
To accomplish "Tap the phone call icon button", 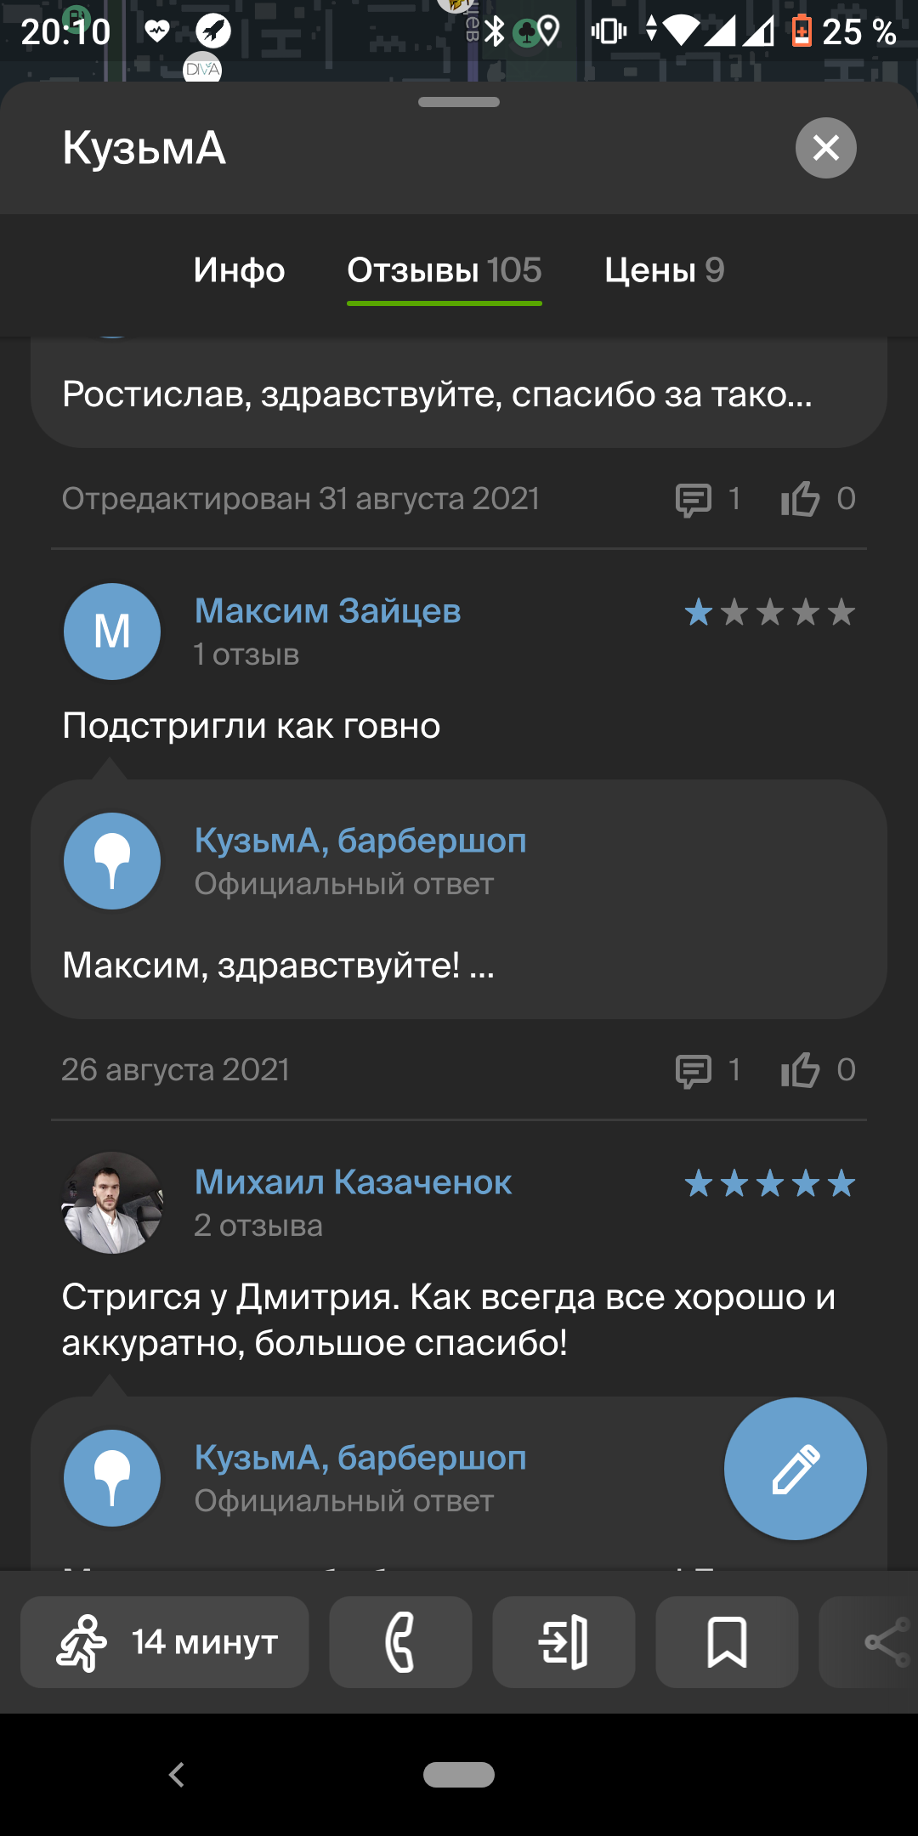I will [x=400, y=1641].
